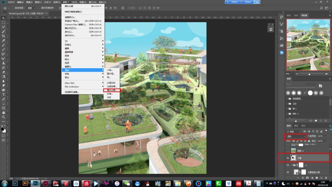Open the Nik Collection submenu
Viewport: 332px width, 187px height.
83,87
